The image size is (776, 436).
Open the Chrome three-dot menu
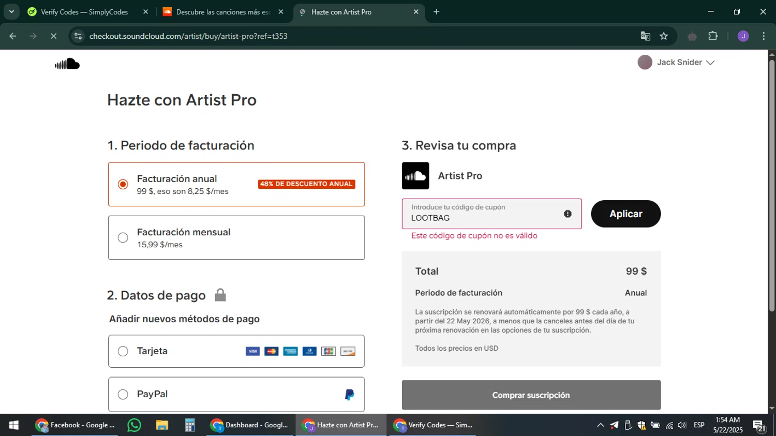coord(764,36)
